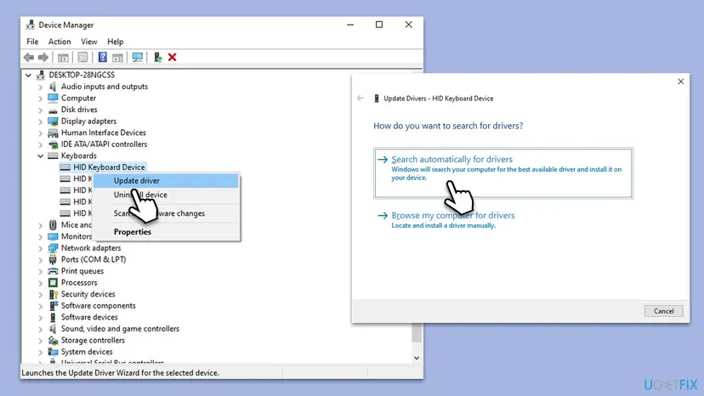Open the File menu
The width and height of the screenshot is (704, 396).
pos(32,42)
